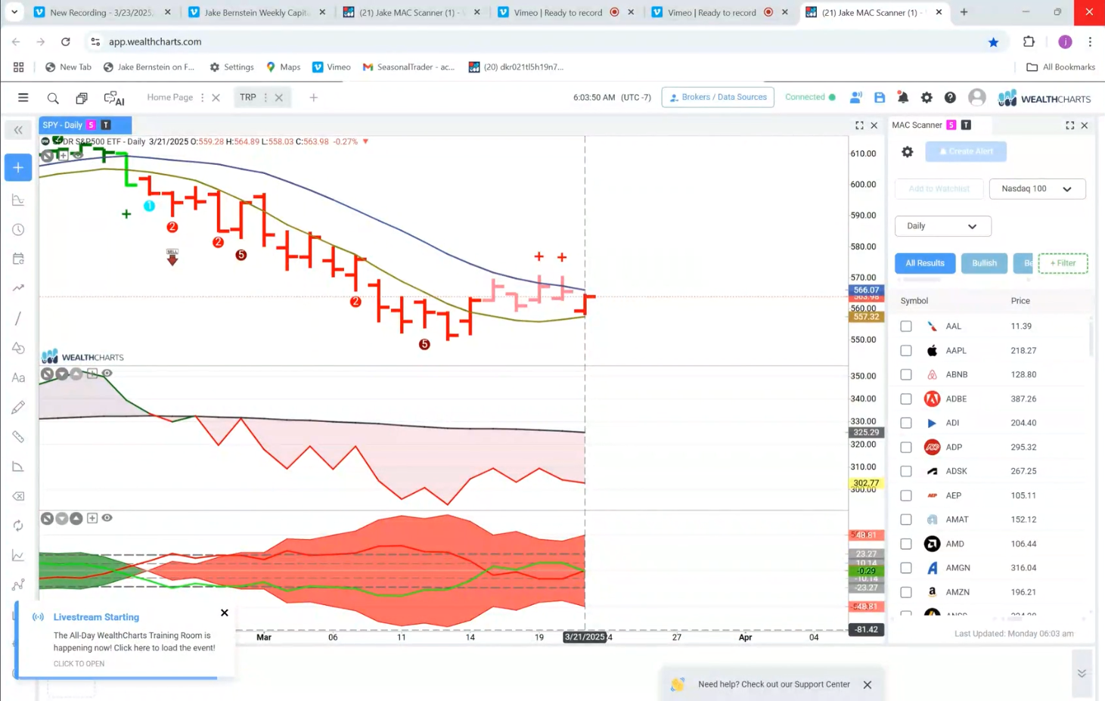This screenshot has height=701, width=1105.
Task: Collapse the left drawing toolbar
Action: [18, 130]
